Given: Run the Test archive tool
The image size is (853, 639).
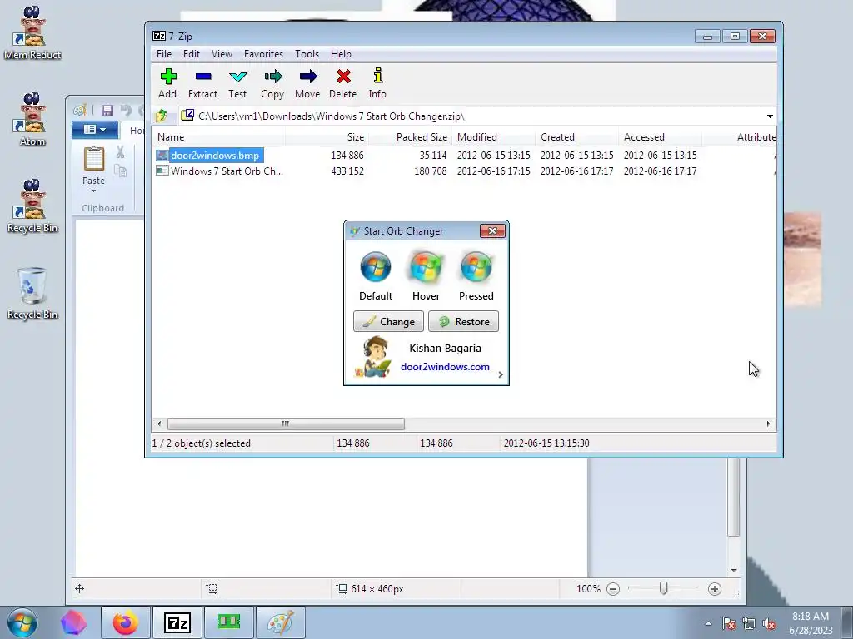Looking at the screenshot, I should [x=237, y=83].
